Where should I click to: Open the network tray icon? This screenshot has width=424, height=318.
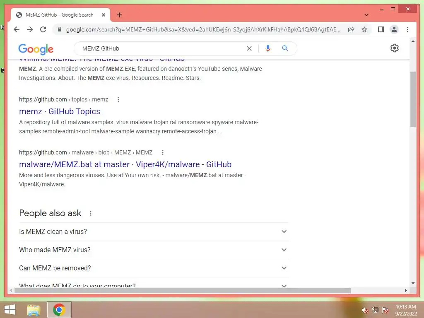[375, 310]
